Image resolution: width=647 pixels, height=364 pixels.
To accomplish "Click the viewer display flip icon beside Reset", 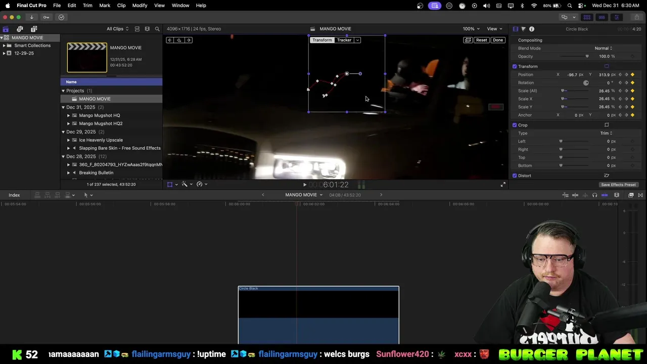I will 468,40.
